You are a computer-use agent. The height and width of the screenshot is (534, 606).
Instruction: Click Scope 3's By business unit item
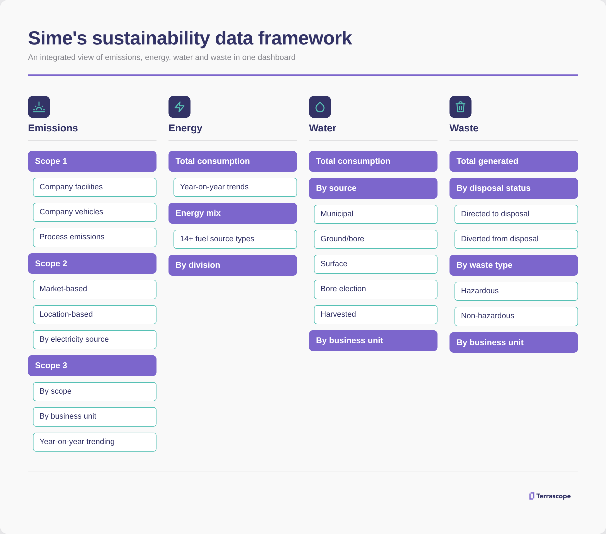pos(94,417)
